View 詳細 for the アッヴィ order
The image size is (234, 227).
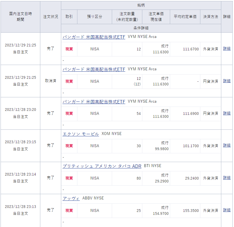click(227, 210)
